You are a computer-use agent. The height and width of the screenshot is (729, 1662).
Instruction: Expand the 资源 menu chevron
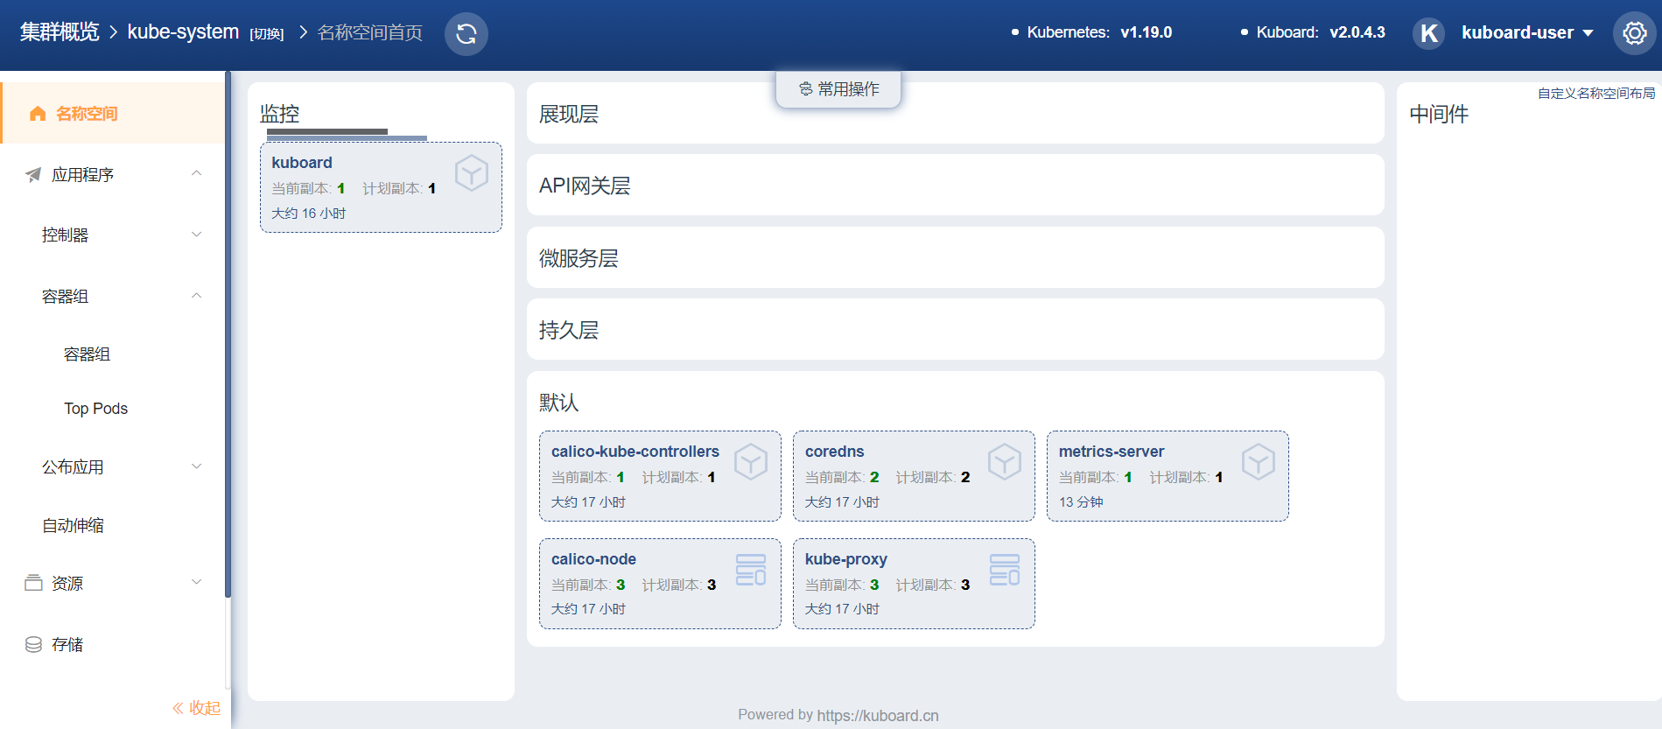pos(197,582)
